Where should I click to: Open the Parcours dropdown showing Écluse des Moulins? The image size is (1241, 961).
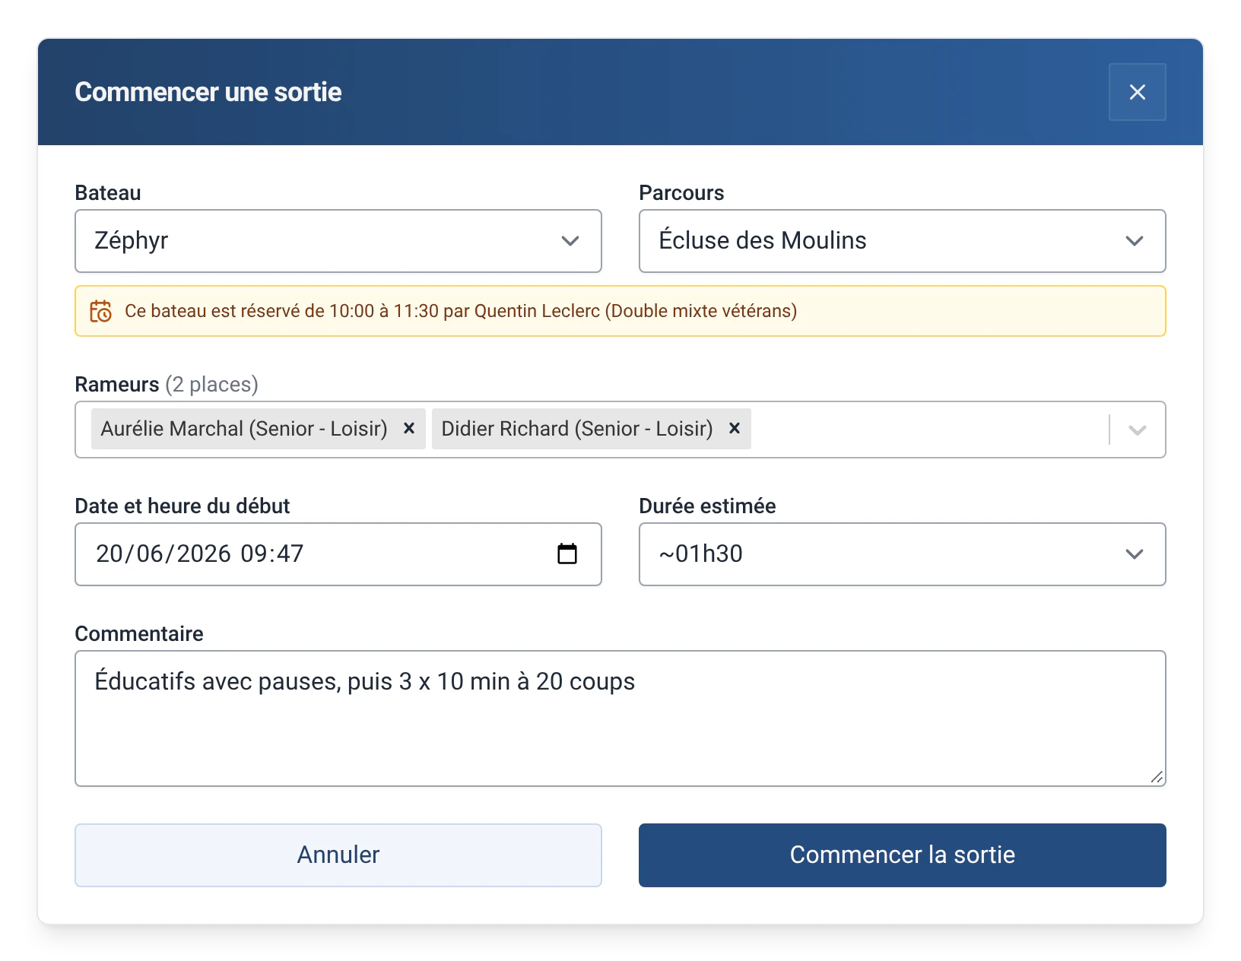tap(903, 241)
